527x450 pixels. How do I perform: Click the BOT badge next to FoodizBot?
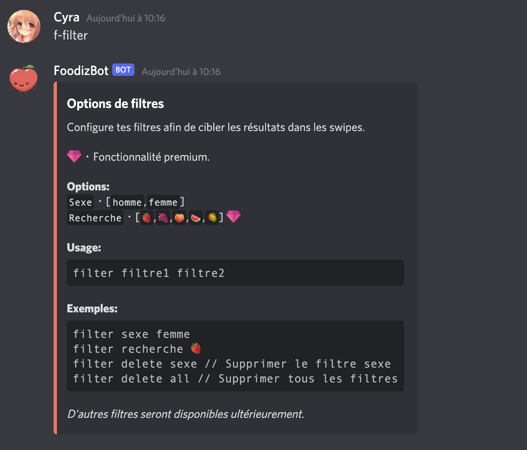point(123,70)
